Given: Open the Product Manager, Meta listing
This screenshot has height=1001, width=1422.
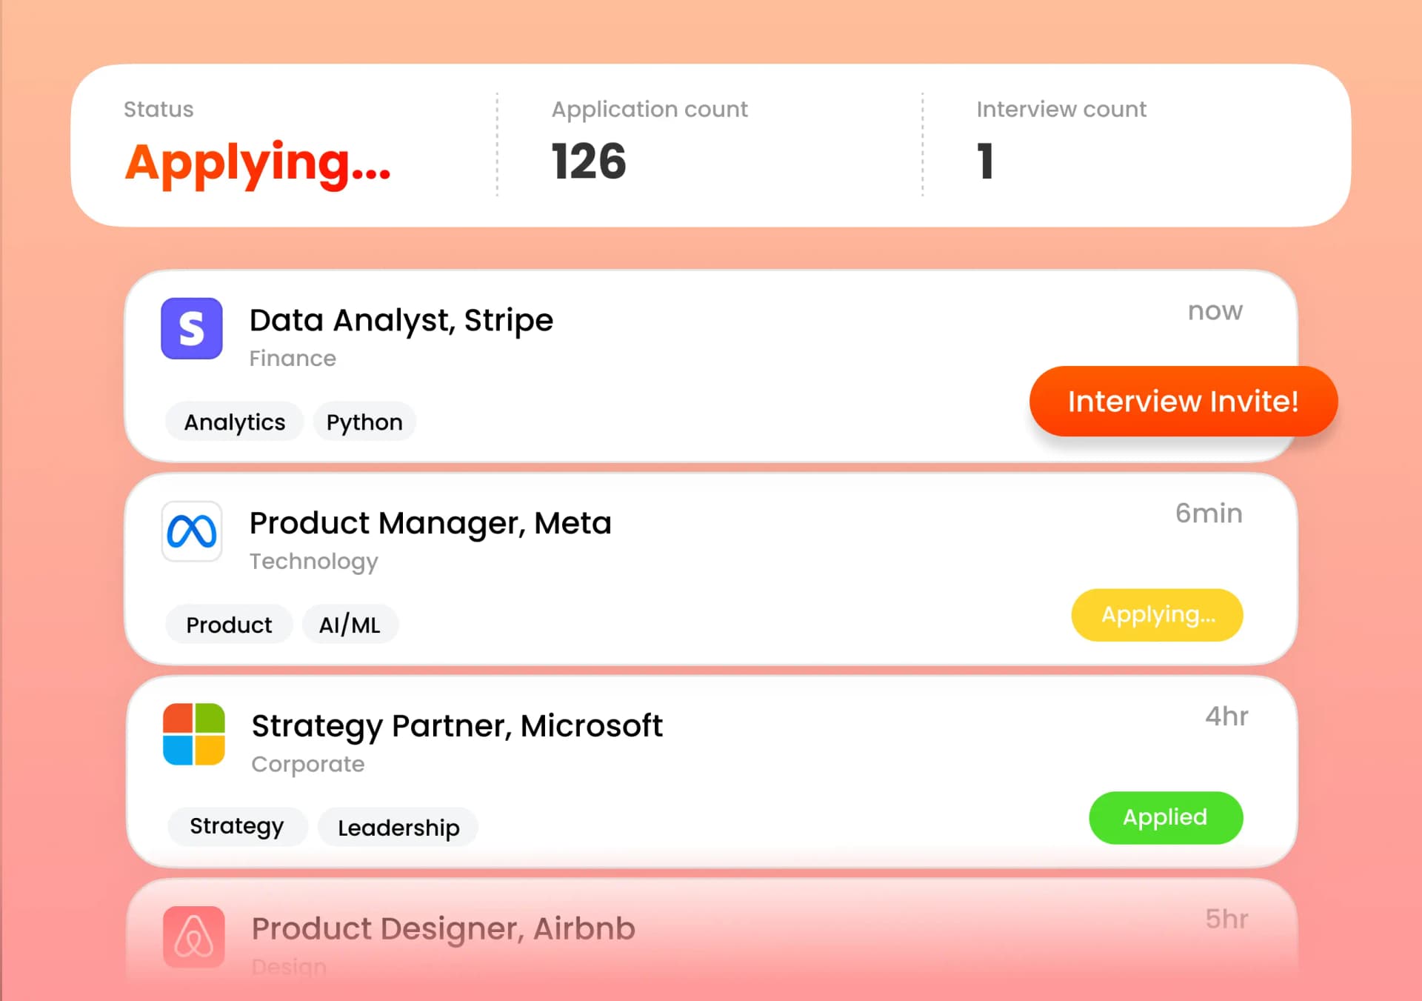Looking at the screenshot, I should coord(430,522).
